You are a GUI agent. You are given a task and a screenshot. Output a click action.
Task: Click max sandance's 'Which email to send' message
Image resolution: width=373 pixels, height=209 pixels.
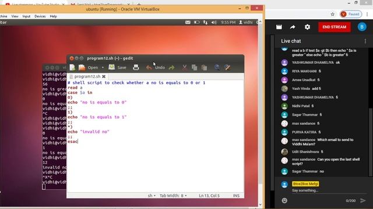[x=322, y=142]
